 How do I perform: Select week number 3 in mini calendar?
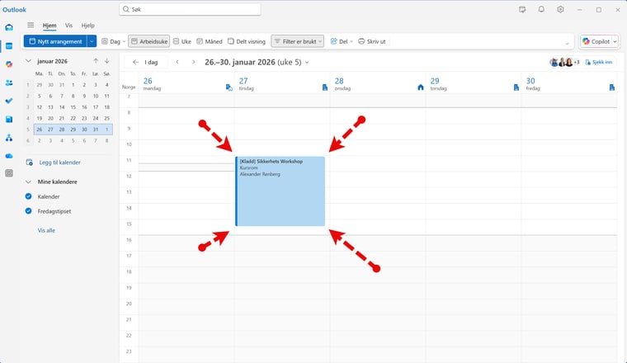(x=27, y=107)
